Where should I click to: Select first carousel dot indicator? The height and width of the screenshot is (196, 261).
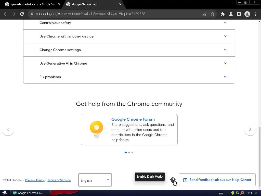[x=126, y=153]
